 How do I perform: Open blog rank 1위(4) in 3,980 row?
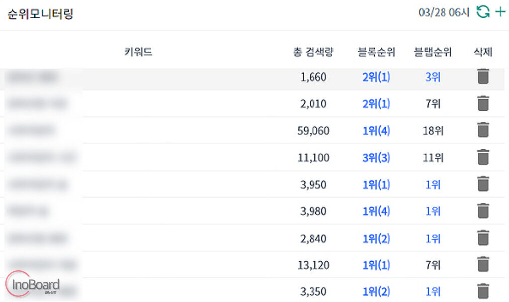click(376, 212)
